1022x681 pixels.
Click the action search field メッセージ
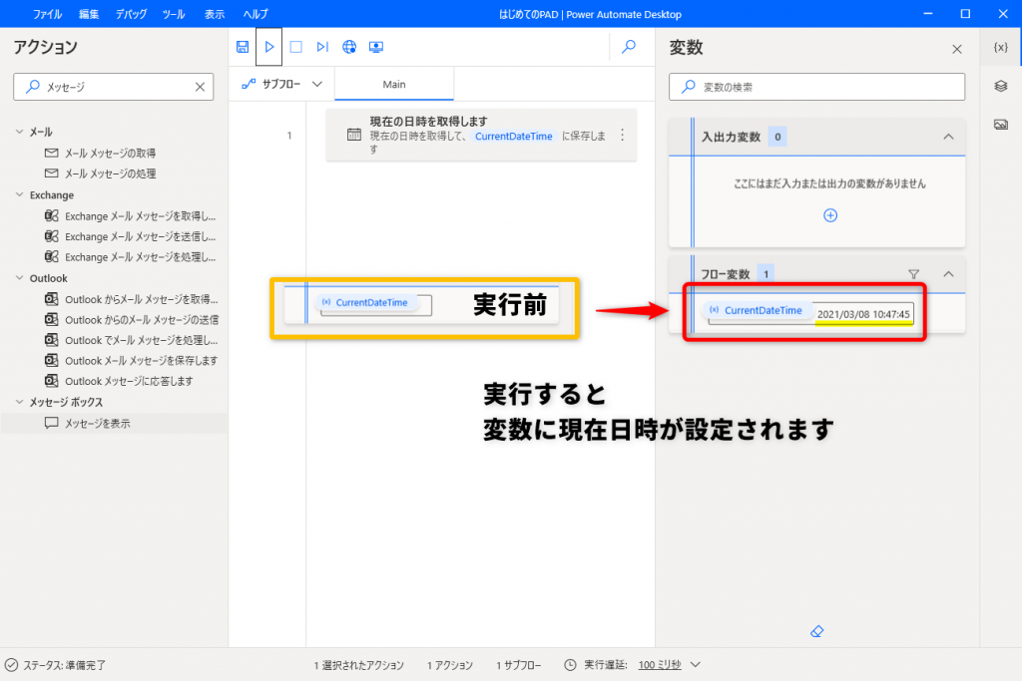[114, 87]
